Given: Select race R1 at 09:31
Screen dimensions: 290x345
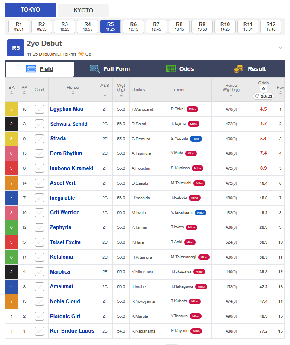Looking at the screenshot, I should 19,27.
